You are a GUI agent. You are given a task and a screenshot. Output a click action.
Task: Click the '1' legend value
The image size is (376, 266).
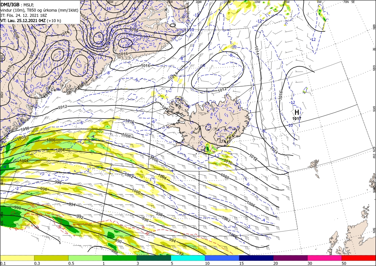pyautogui.click(x=104, y=263)
